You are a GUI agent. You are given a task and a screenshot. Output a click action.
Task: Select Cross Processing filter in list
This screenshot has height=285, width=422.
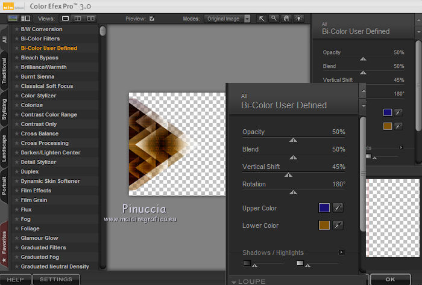tap(46, 143)
